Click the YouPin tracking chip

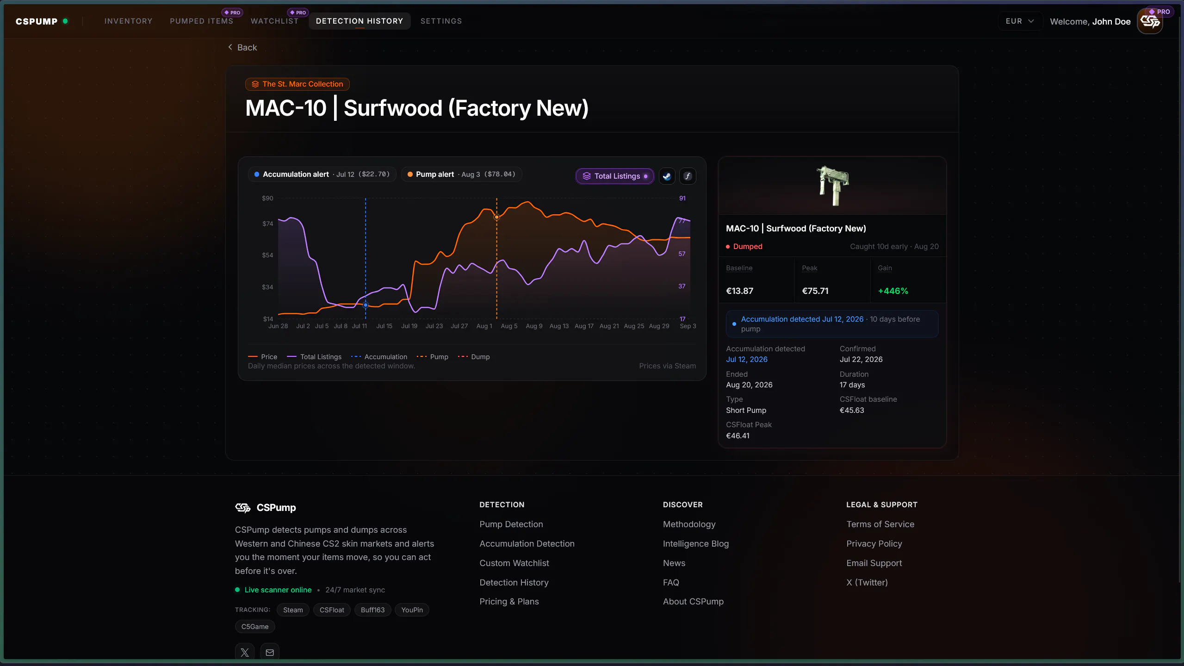point(412,610)
